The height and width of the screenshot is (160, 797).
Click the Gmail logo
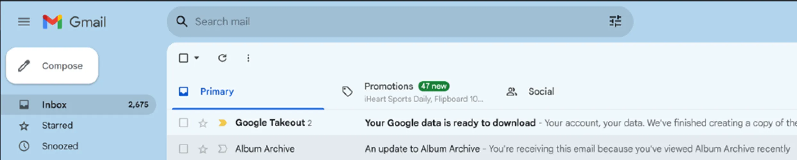pyautogui.click(x=74, y=22)
